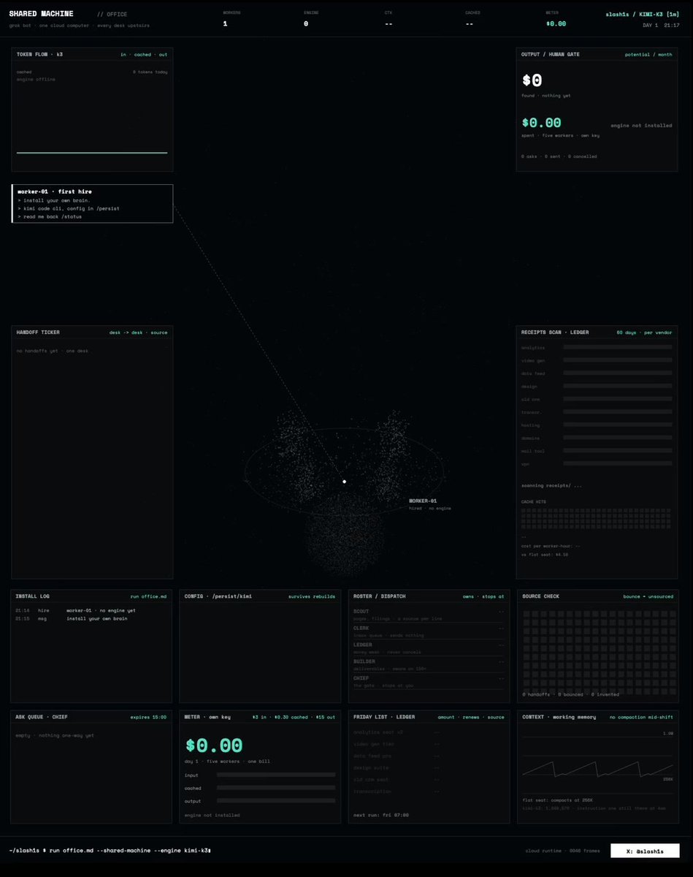Select the SCOUT row in Roster / Dispatch
Image resolution: width=693 pixels, height=877 pixels.
[x=429, y=615]
